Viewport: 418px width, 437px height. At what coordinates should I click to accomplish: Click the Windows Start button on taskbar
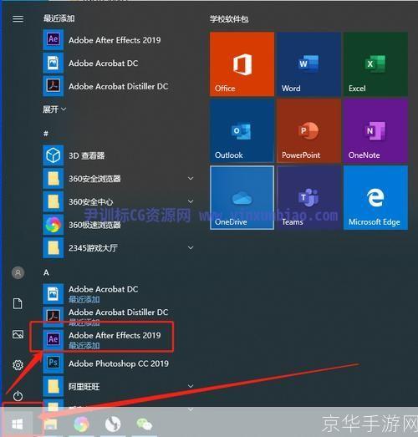click(x=18, y=424)
